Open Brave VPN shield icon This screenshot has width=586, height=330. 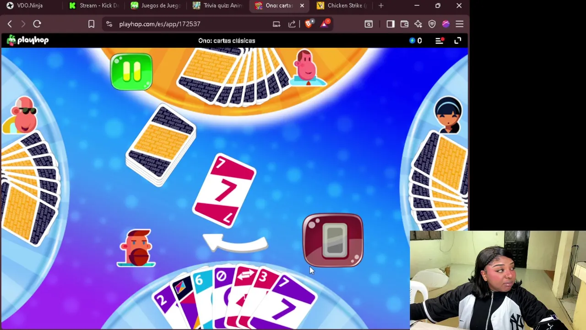(x=432, y=24)
